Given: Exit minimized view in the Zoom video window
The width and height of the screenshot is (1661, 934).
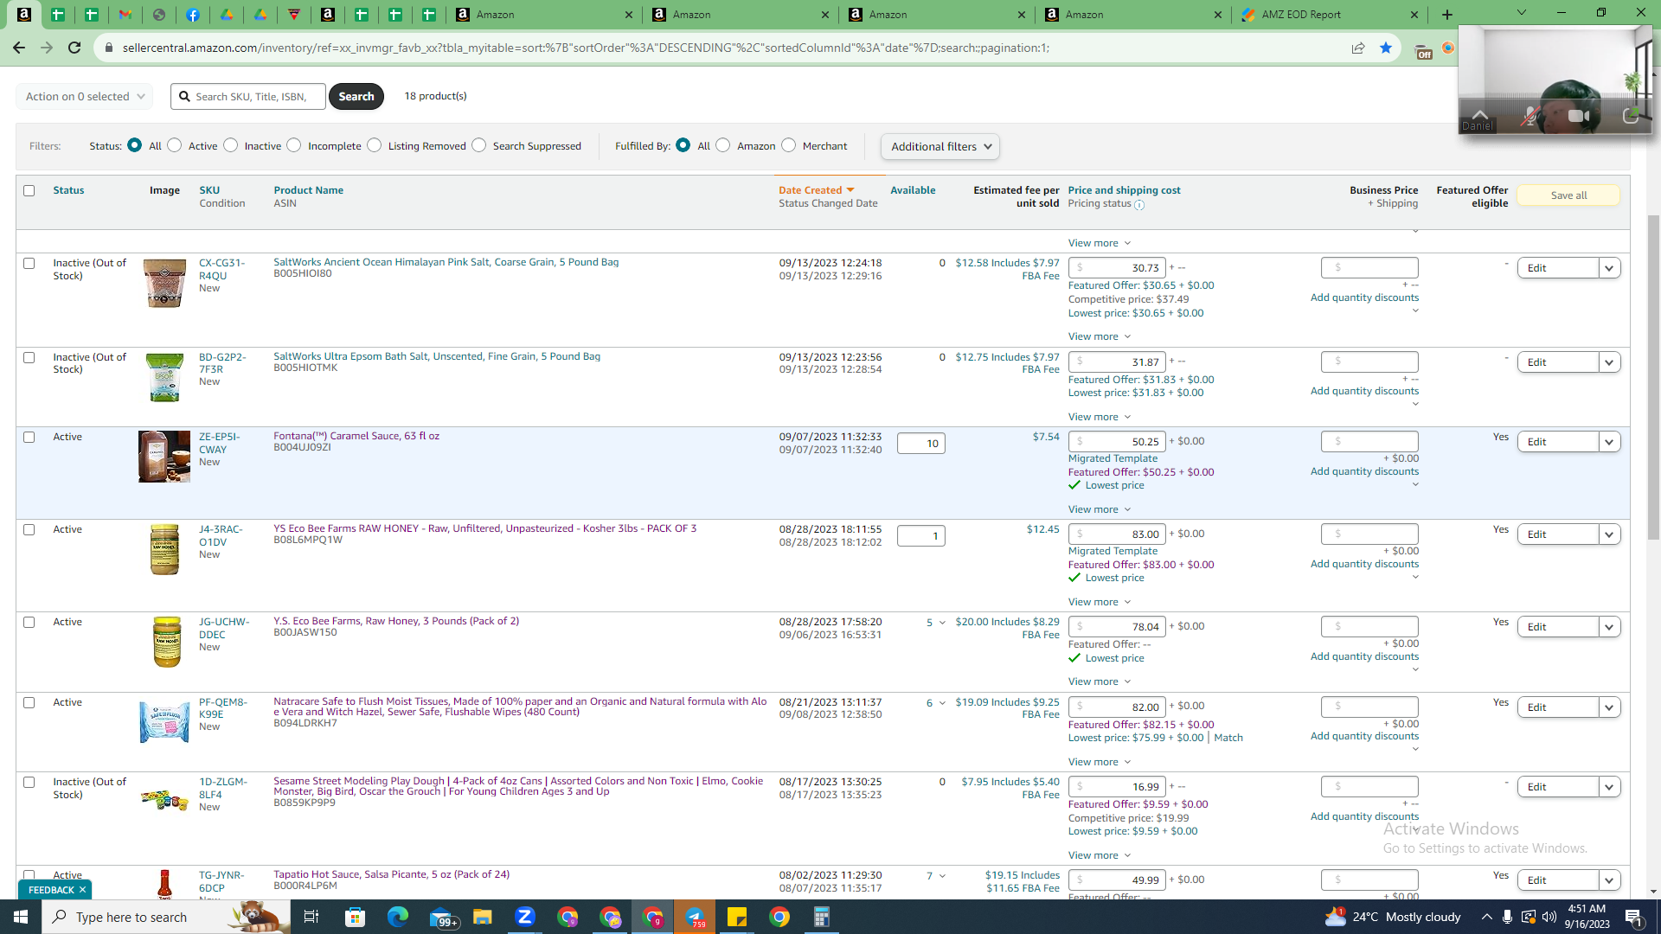Looking at the screenshot, I should pyautogui.click(x=1630, y=116).
